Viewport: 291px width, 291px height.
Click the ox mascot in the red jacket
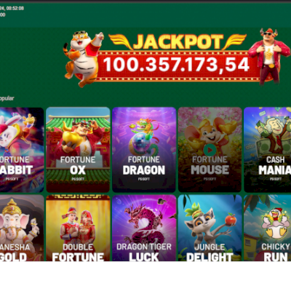(269, 56)
